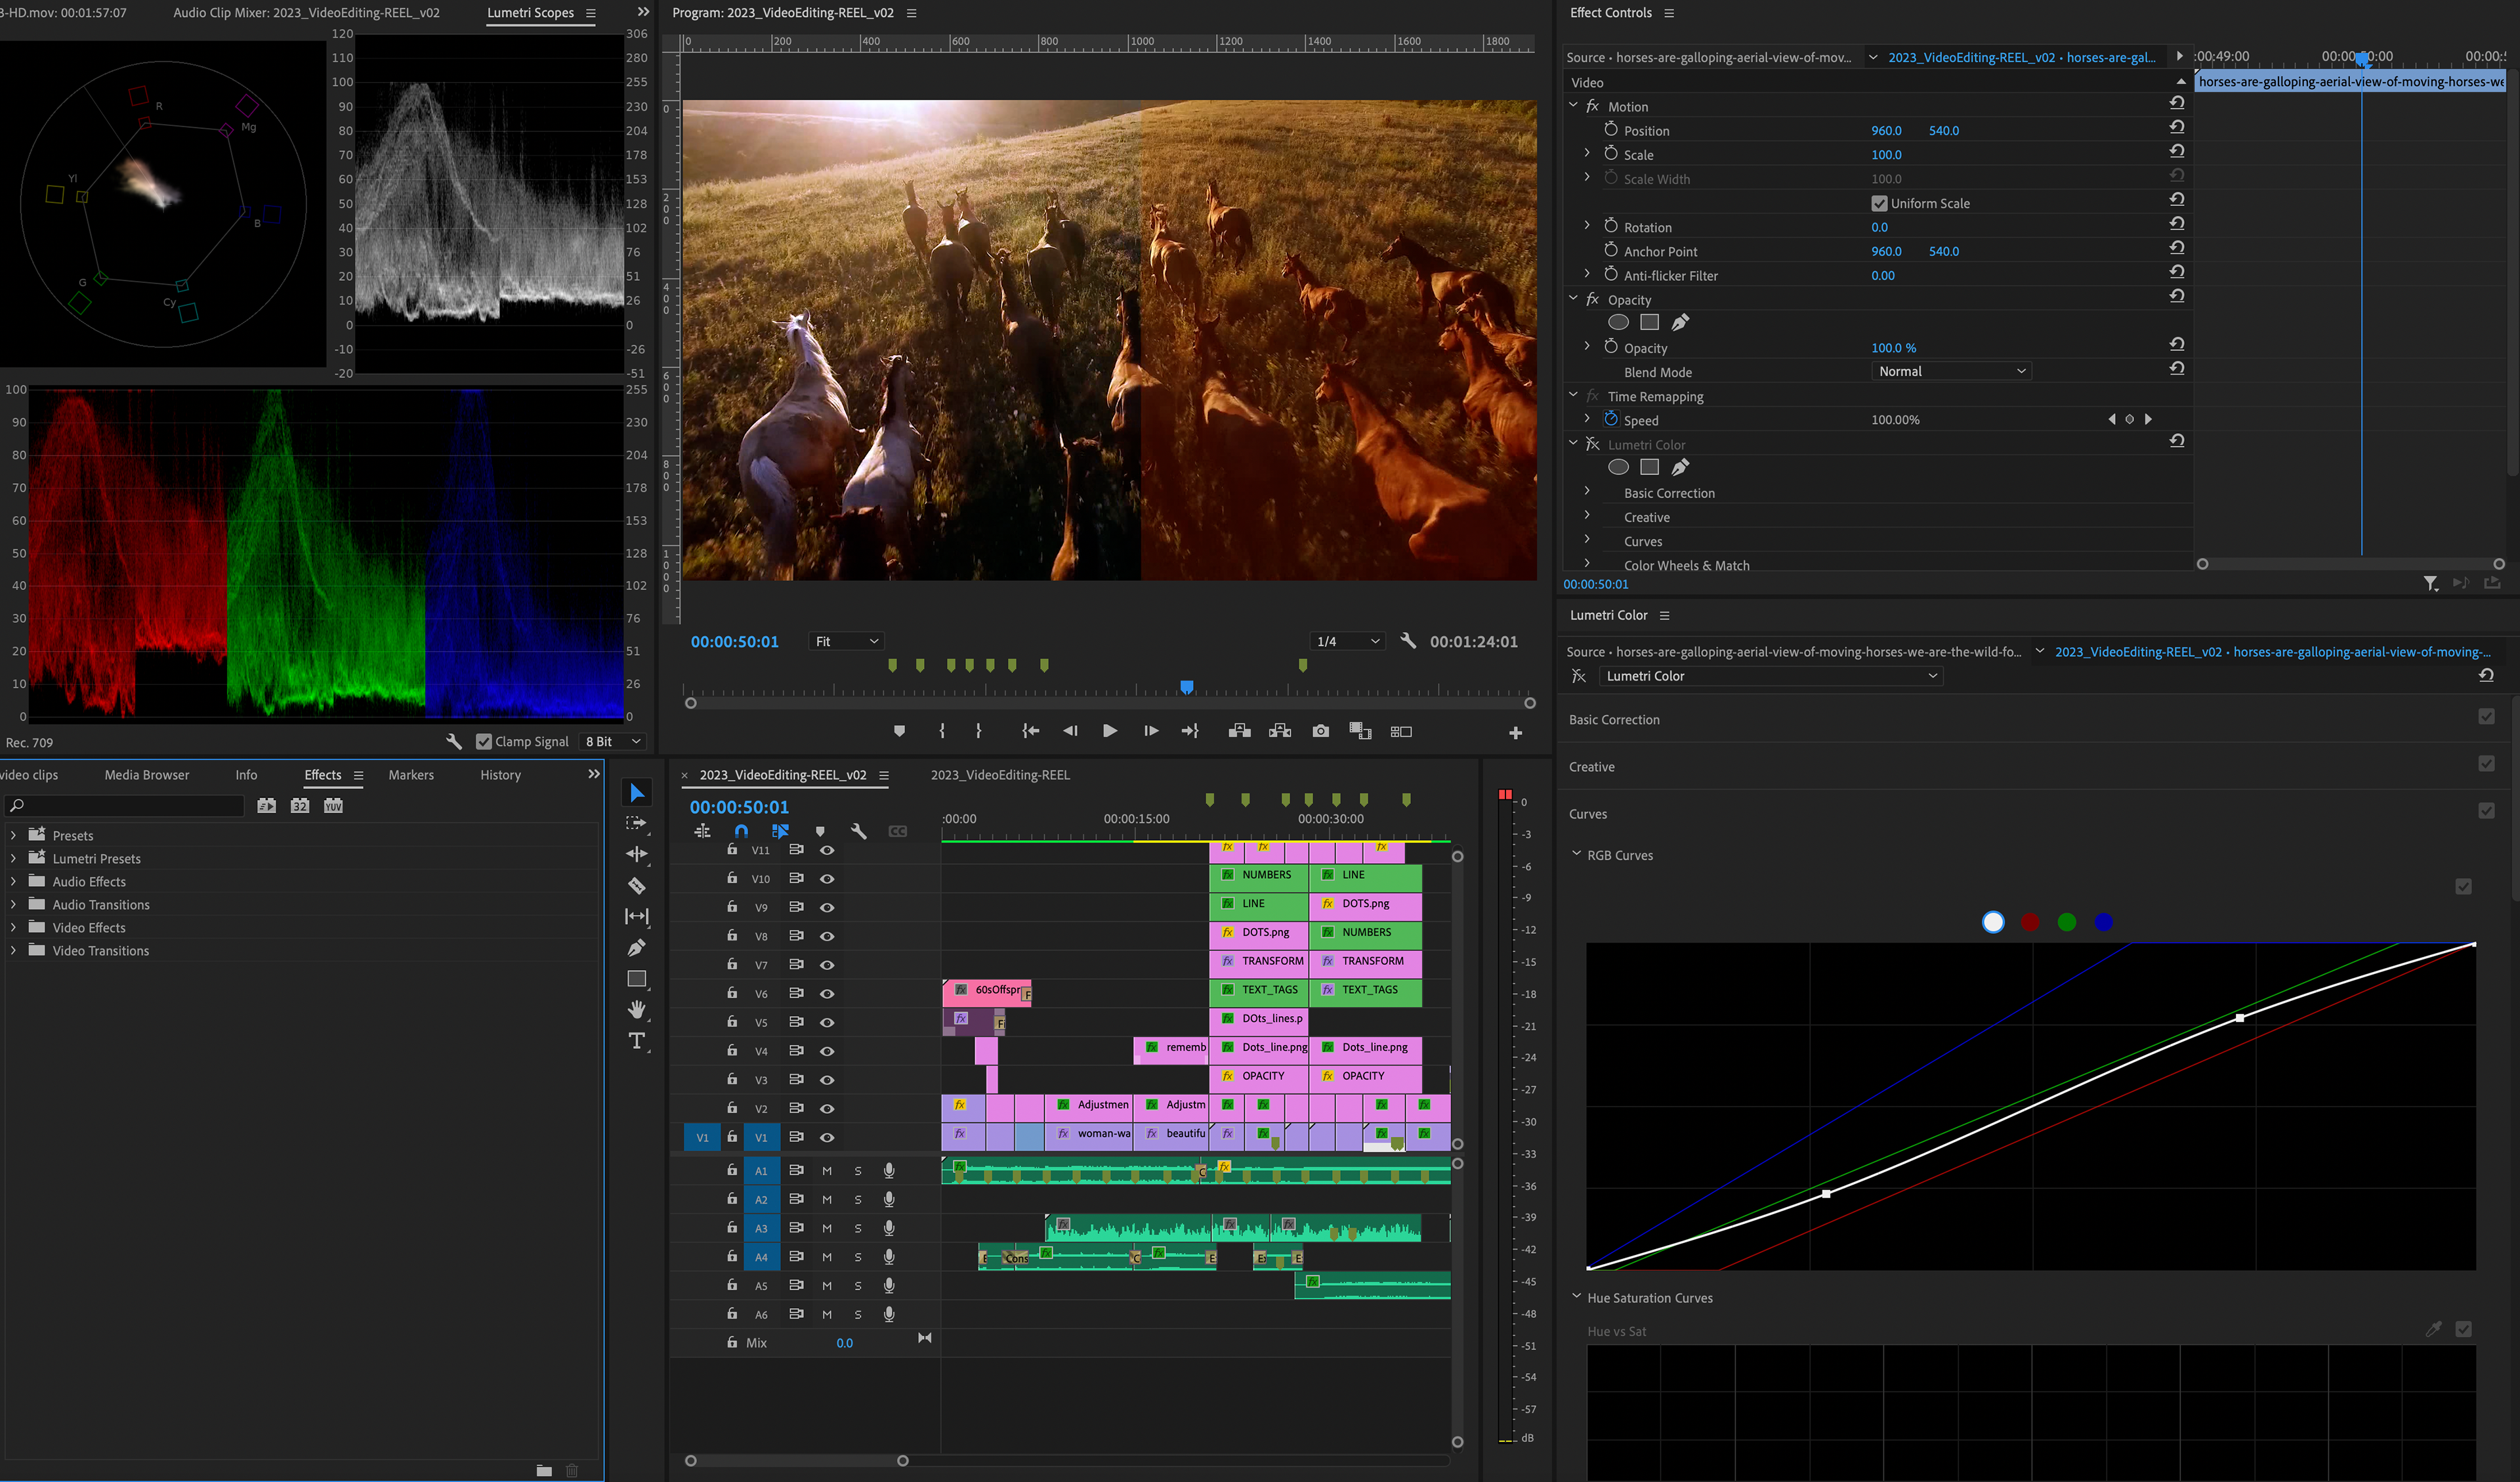Select the blue channel curve swatch

click(x=2104, y=922)
